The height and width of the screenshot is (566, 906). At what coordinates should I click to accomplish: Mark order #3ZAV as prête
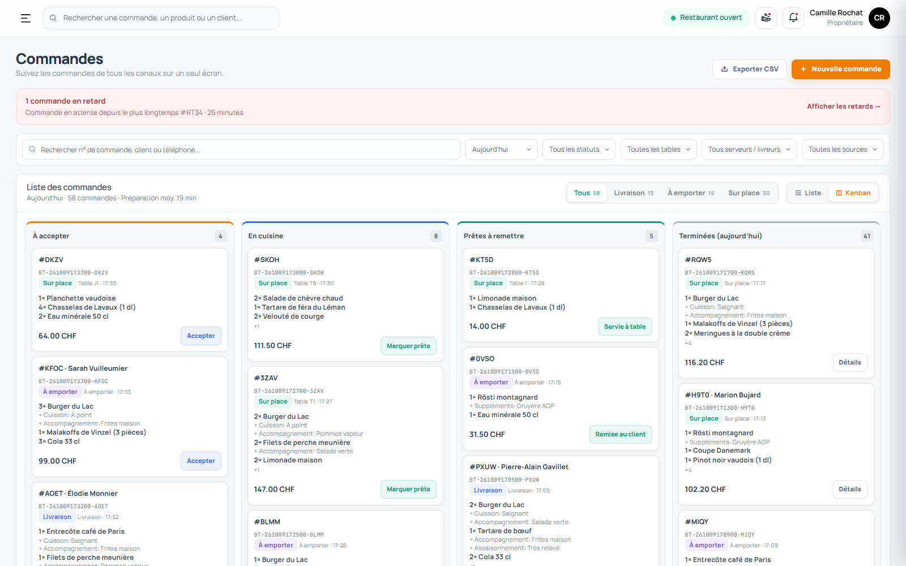408,489
